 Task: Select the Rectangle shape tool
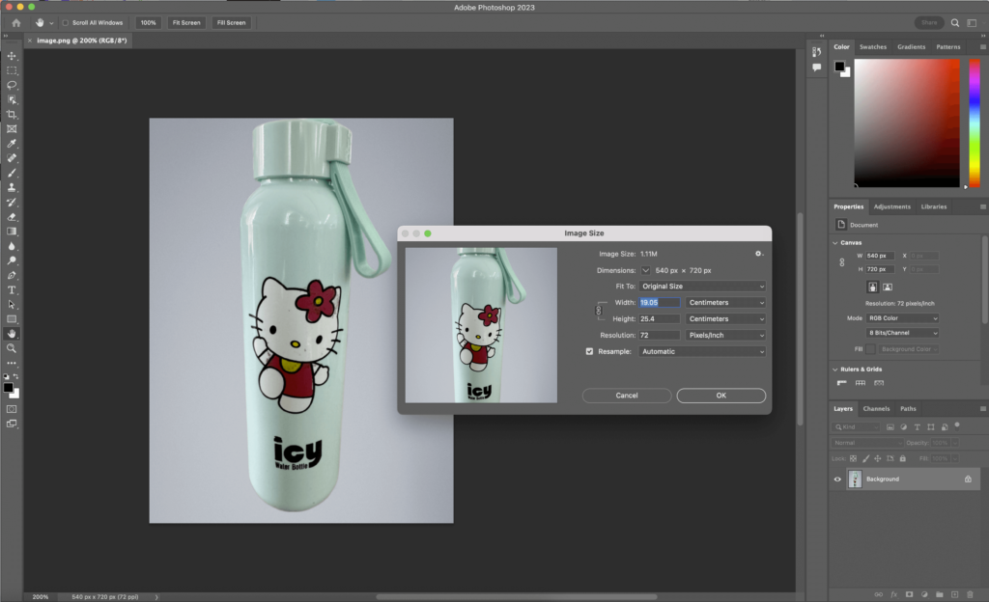tap(12, 319)
